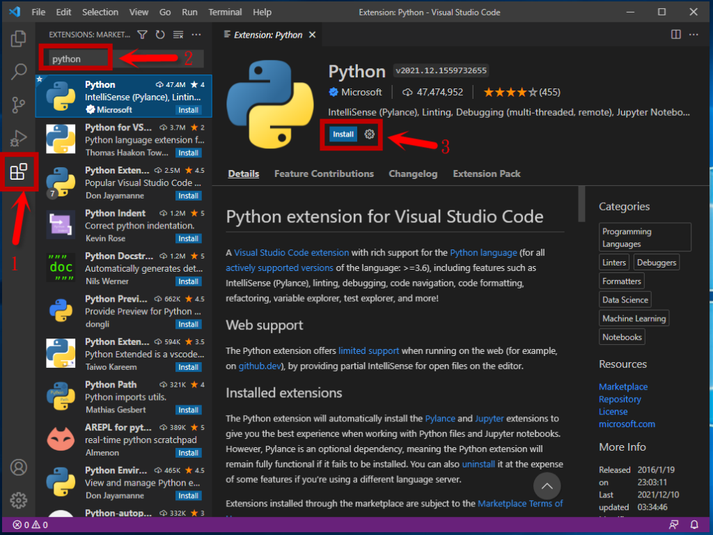
Task: Switch to Feature Contributions tab
Action: point(324,173)
